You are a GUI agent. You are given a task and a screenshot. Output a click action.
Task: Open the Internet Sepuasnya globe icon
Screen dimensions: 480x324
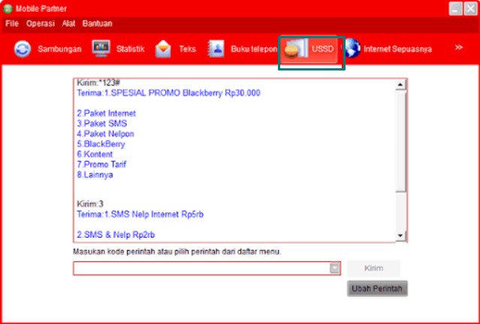352,48
